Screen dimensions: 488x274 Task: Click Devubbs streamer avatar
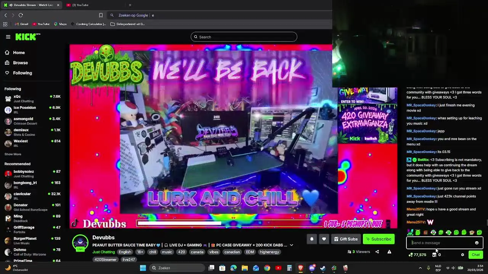tap(80, 243)
